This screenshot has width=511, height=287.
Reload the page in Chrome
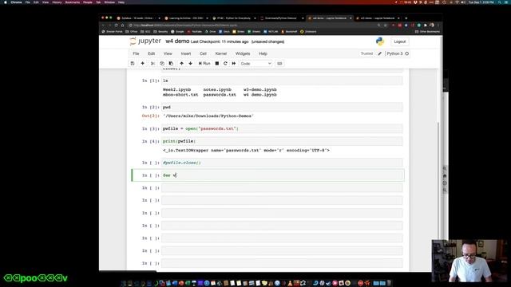pyautogui.click(x=116, y=25)
